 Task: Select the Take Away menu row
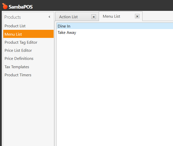coord(67,33)
